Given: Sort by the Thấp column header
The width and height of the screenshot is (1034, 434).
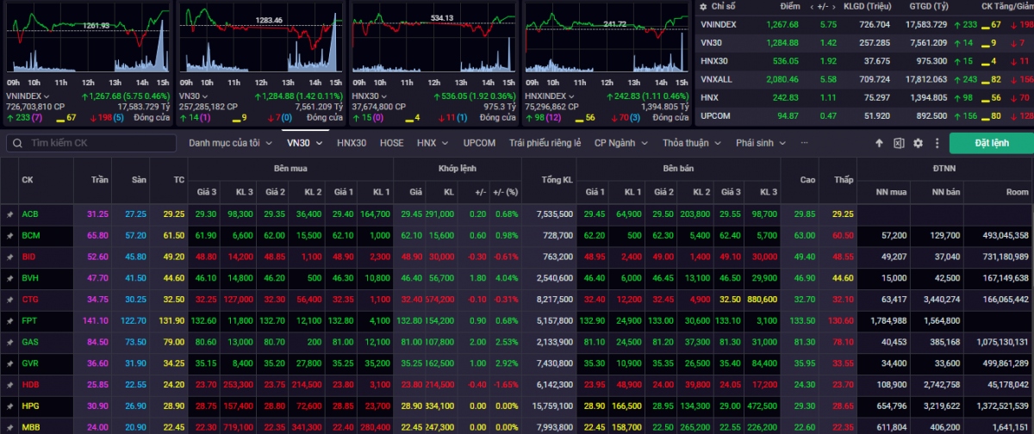Looking at the screenshot, I should pyautogui.click(x=844, y=180).
